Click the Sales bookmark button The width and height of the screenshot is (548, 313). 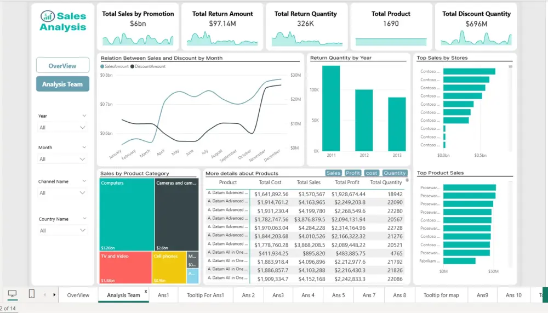(333, 173)
